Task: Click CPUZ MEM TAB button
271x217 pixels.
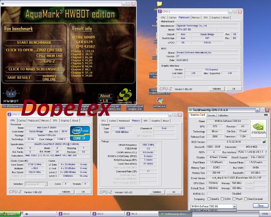Action: pyautogui.click(x=49, y=56)
